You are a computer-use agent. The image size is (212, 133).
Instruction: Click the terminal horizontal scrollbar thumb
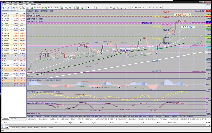coord(106,125)
